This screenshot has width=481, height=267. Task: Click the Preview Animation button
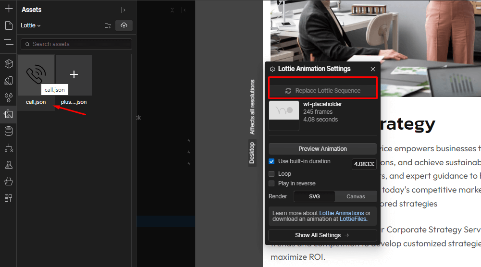tap(323, 149)
